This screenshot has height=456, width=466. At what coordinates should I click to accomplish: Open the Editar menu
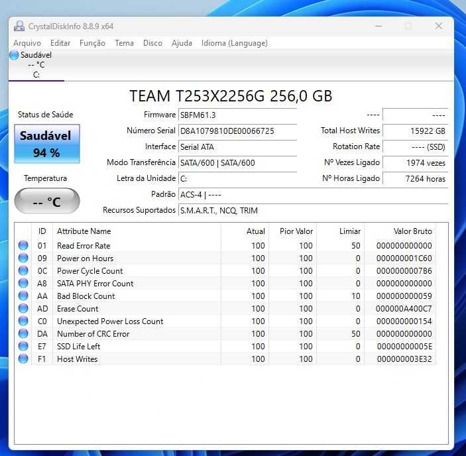pos(60,43)
